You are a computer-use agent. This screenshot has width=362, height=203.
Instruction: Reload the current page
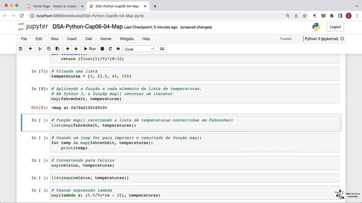[21, 16]
